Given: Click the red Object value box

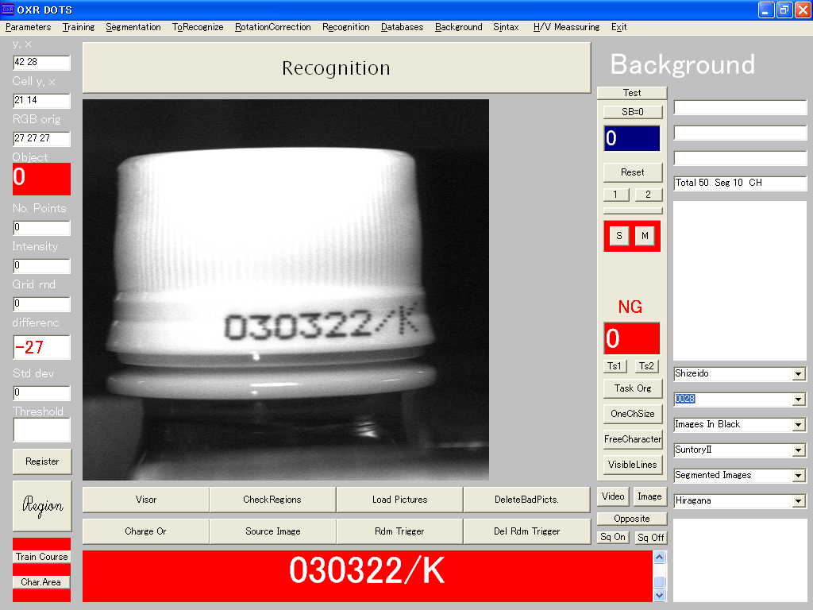Looking at the screenshot, I should 41,179.
